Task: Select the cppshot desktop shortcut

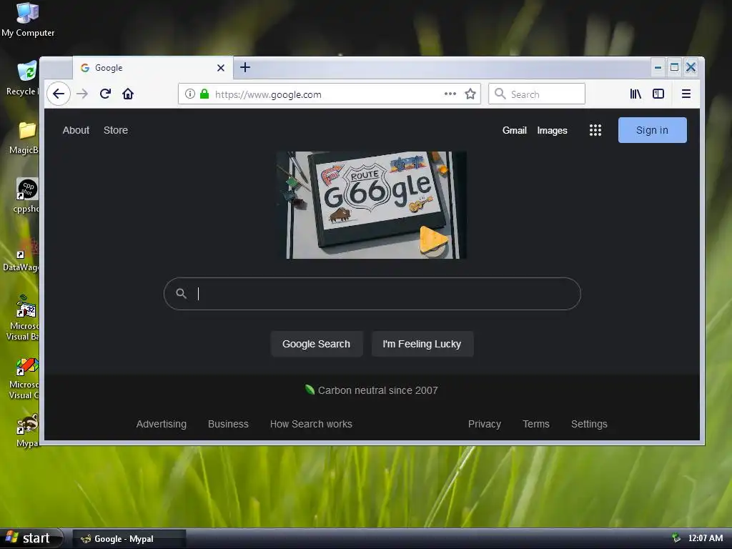Action: [26, 196]
